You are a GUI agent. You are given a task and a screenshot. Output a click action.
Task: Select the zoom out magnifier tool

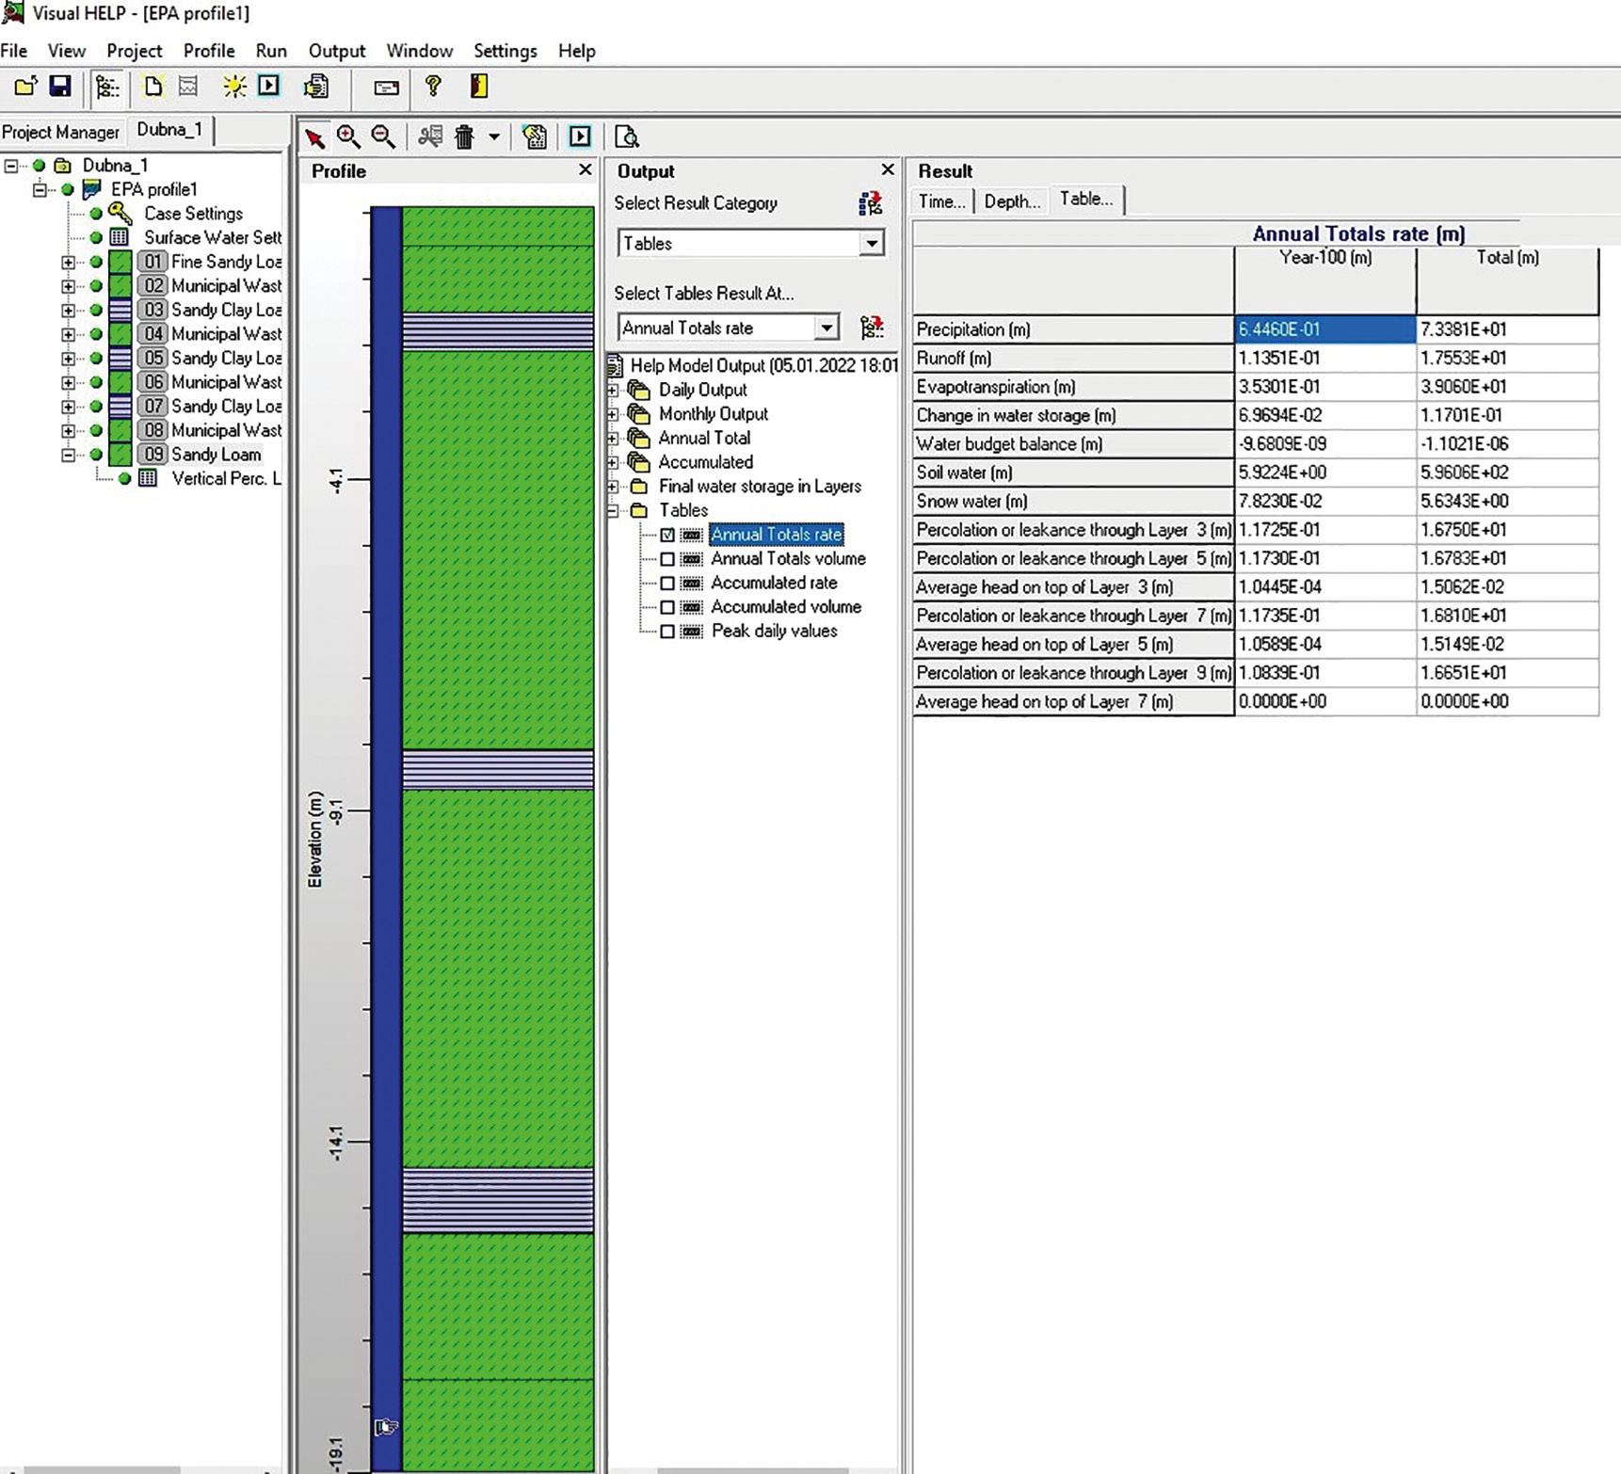click(x=383, y=137)
